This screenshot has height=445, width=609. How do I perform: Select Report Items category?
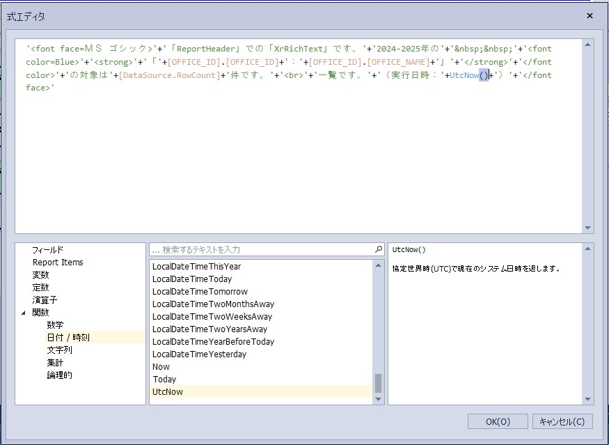58,263
